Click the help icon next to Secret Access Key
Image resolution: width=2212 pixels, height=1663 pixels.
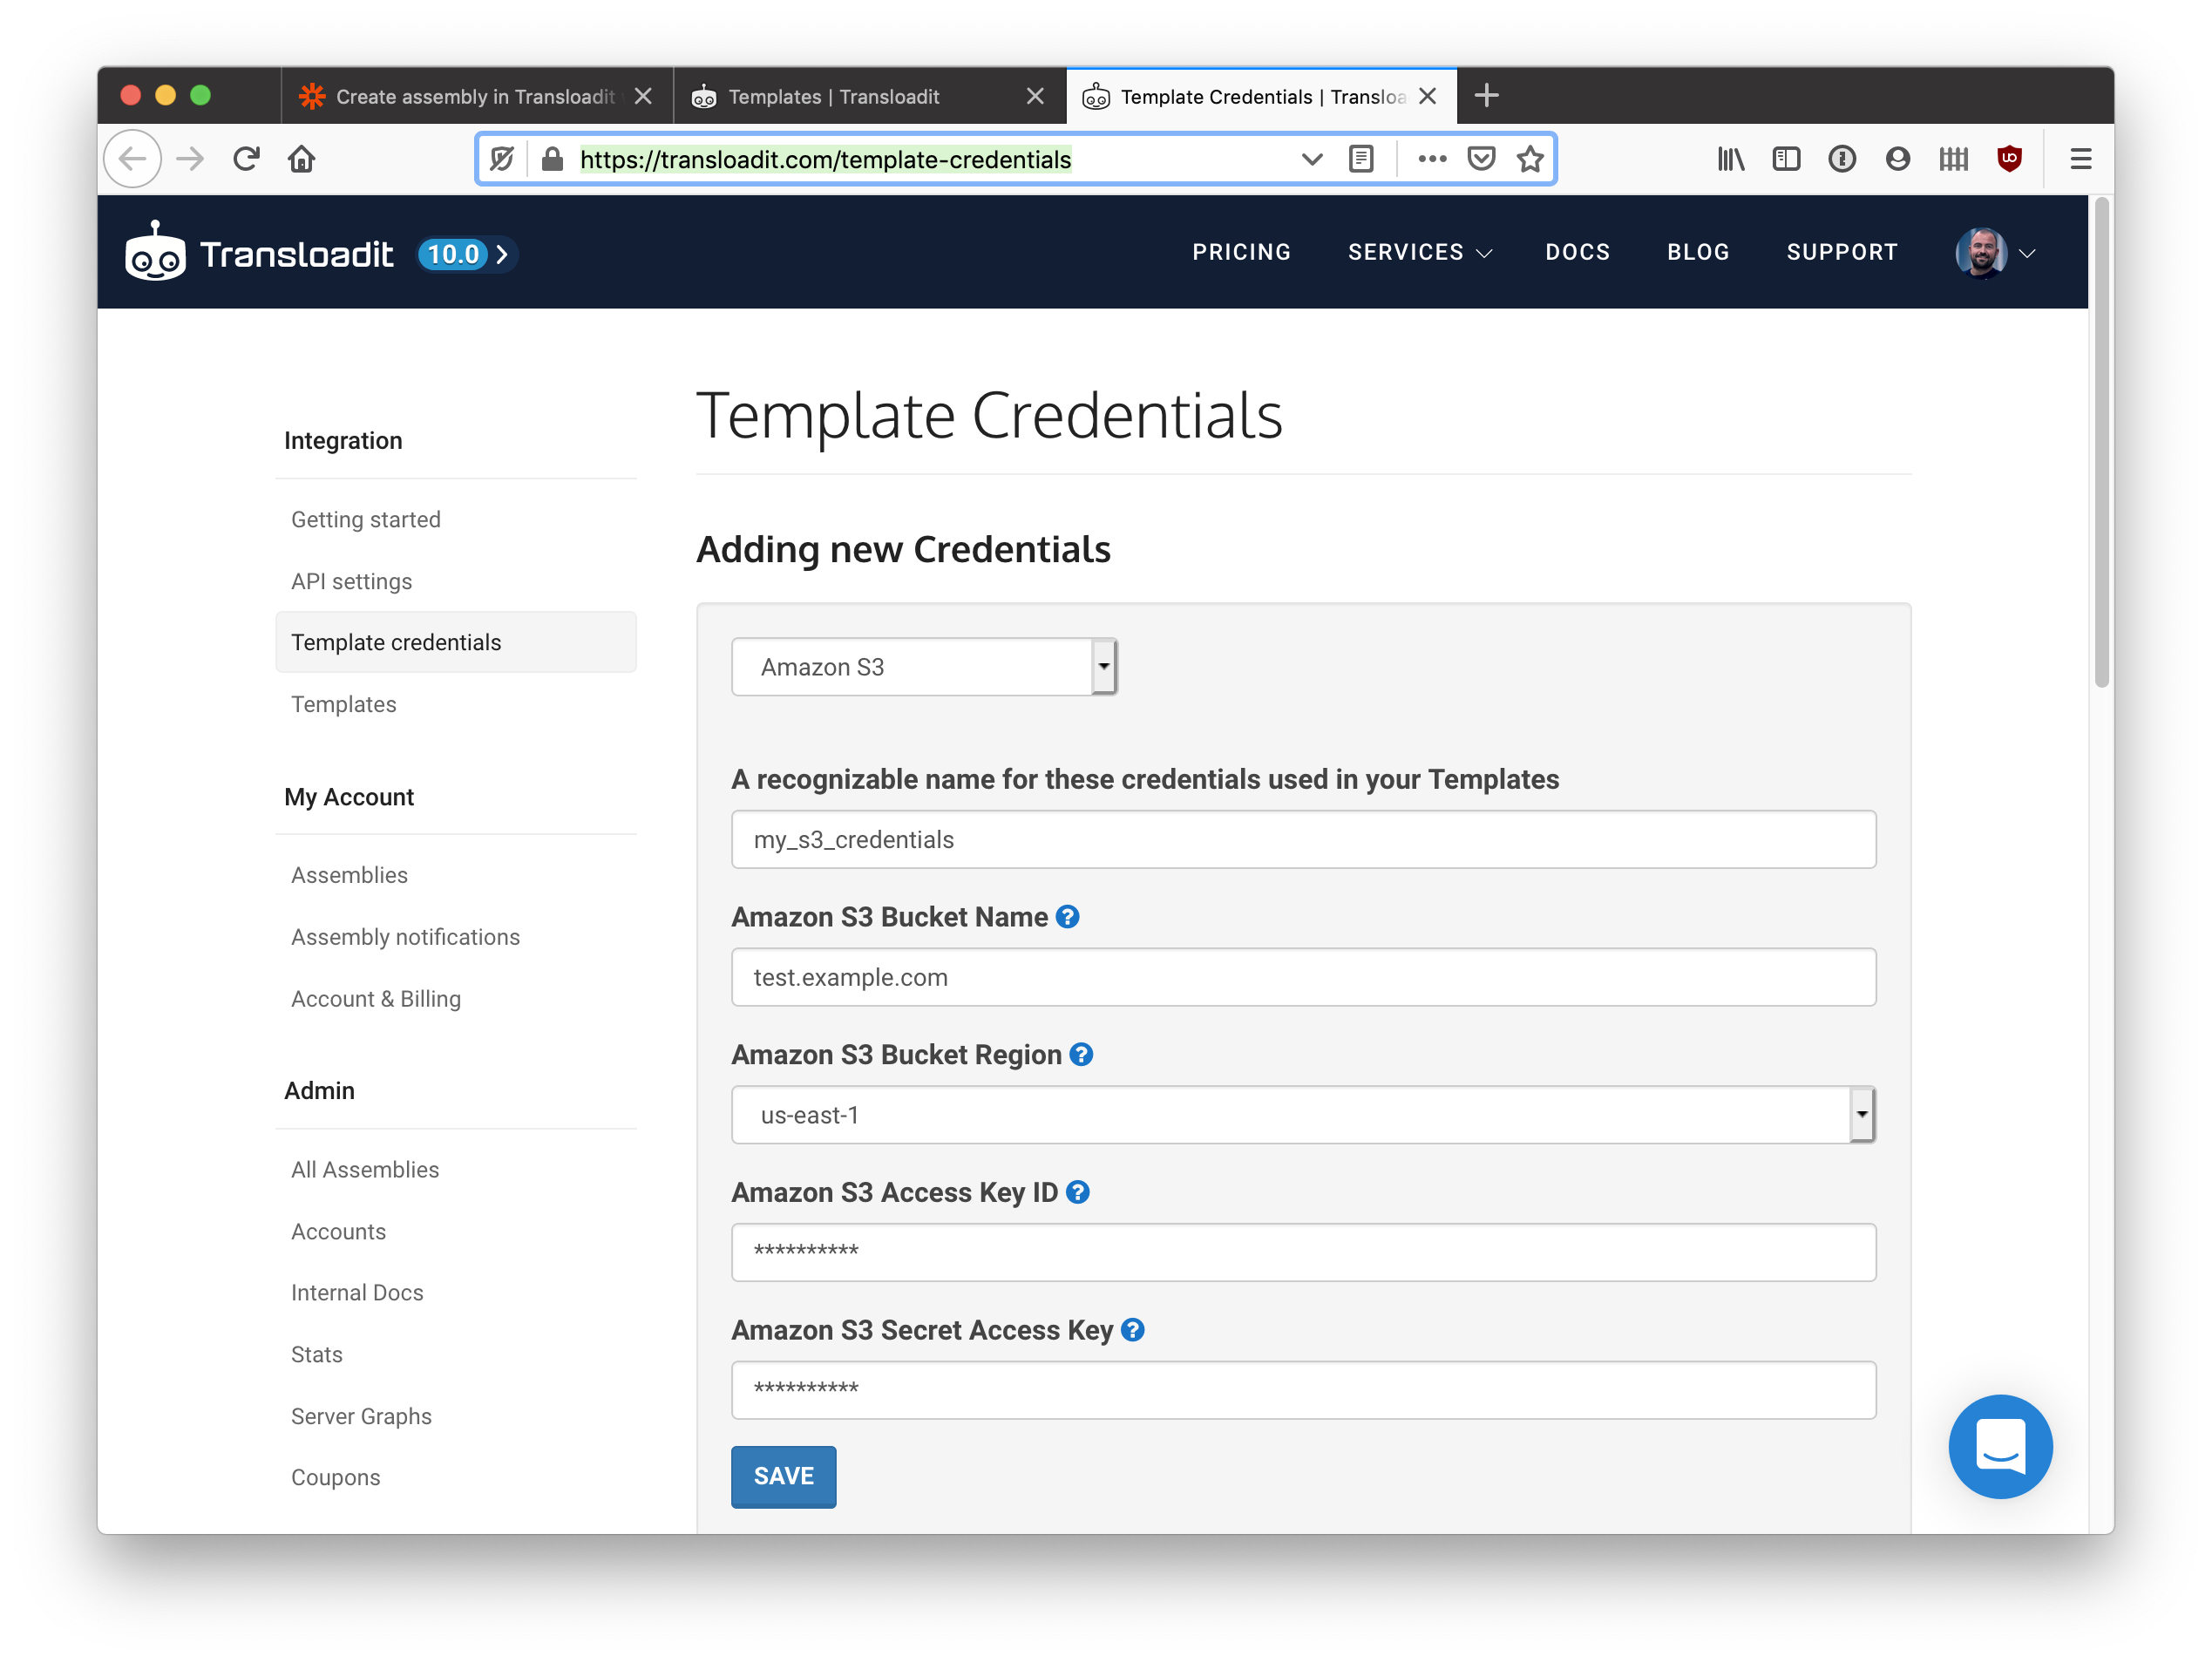(x=1131, y=1331)
